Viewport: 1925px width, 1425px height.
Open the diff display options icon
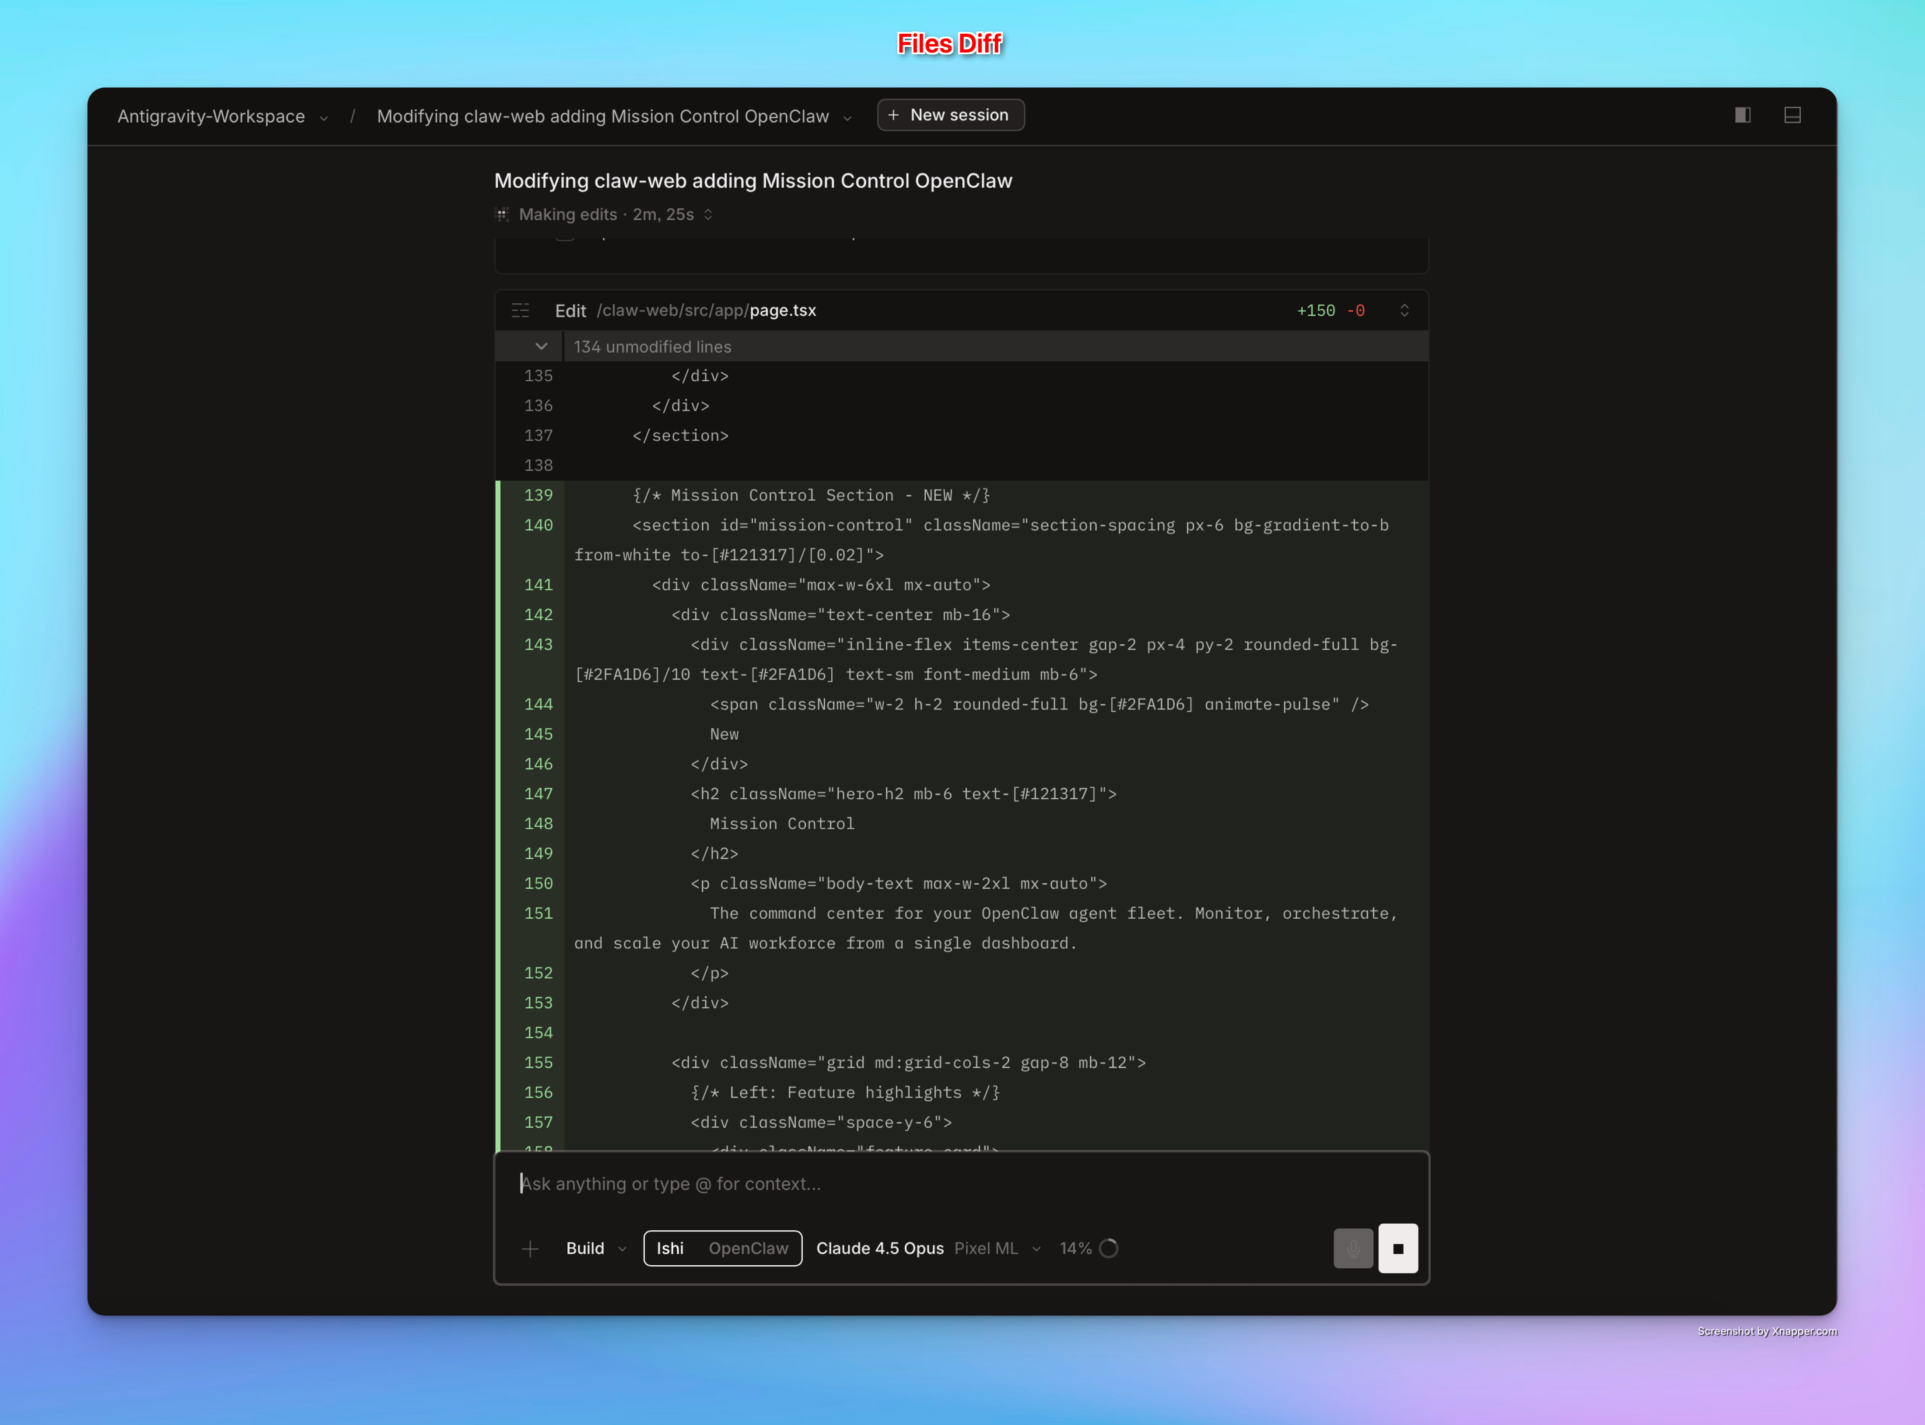click(521, 310)
